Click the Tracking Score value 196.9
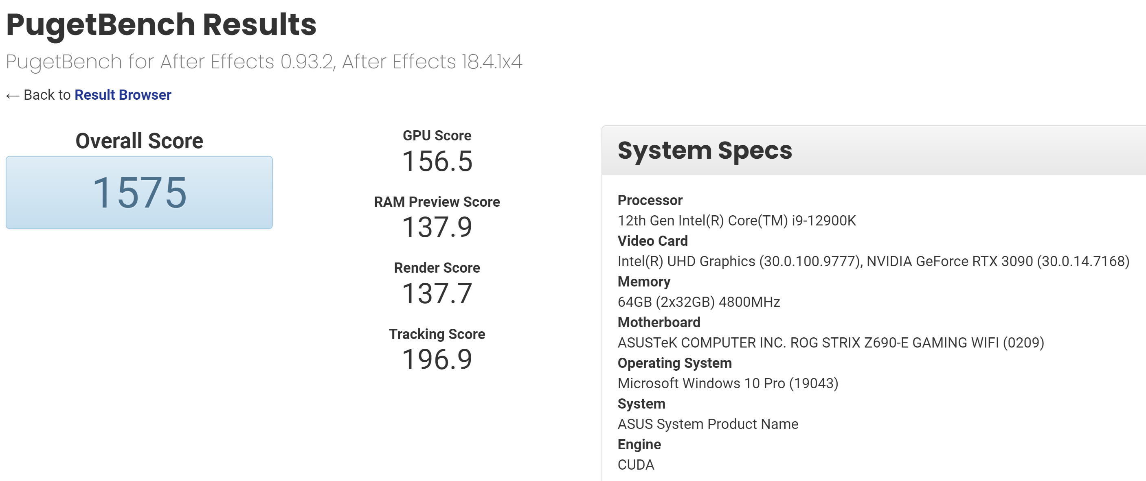Image resolution: width=1146 pixels, height=481 pixels. point(437,359)
